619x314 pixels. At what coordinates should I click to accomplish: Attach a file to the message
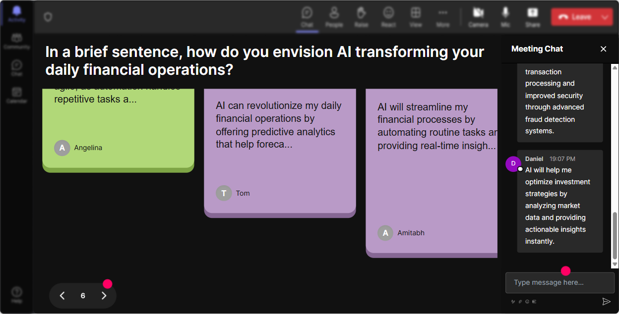(x=520, y=301)
